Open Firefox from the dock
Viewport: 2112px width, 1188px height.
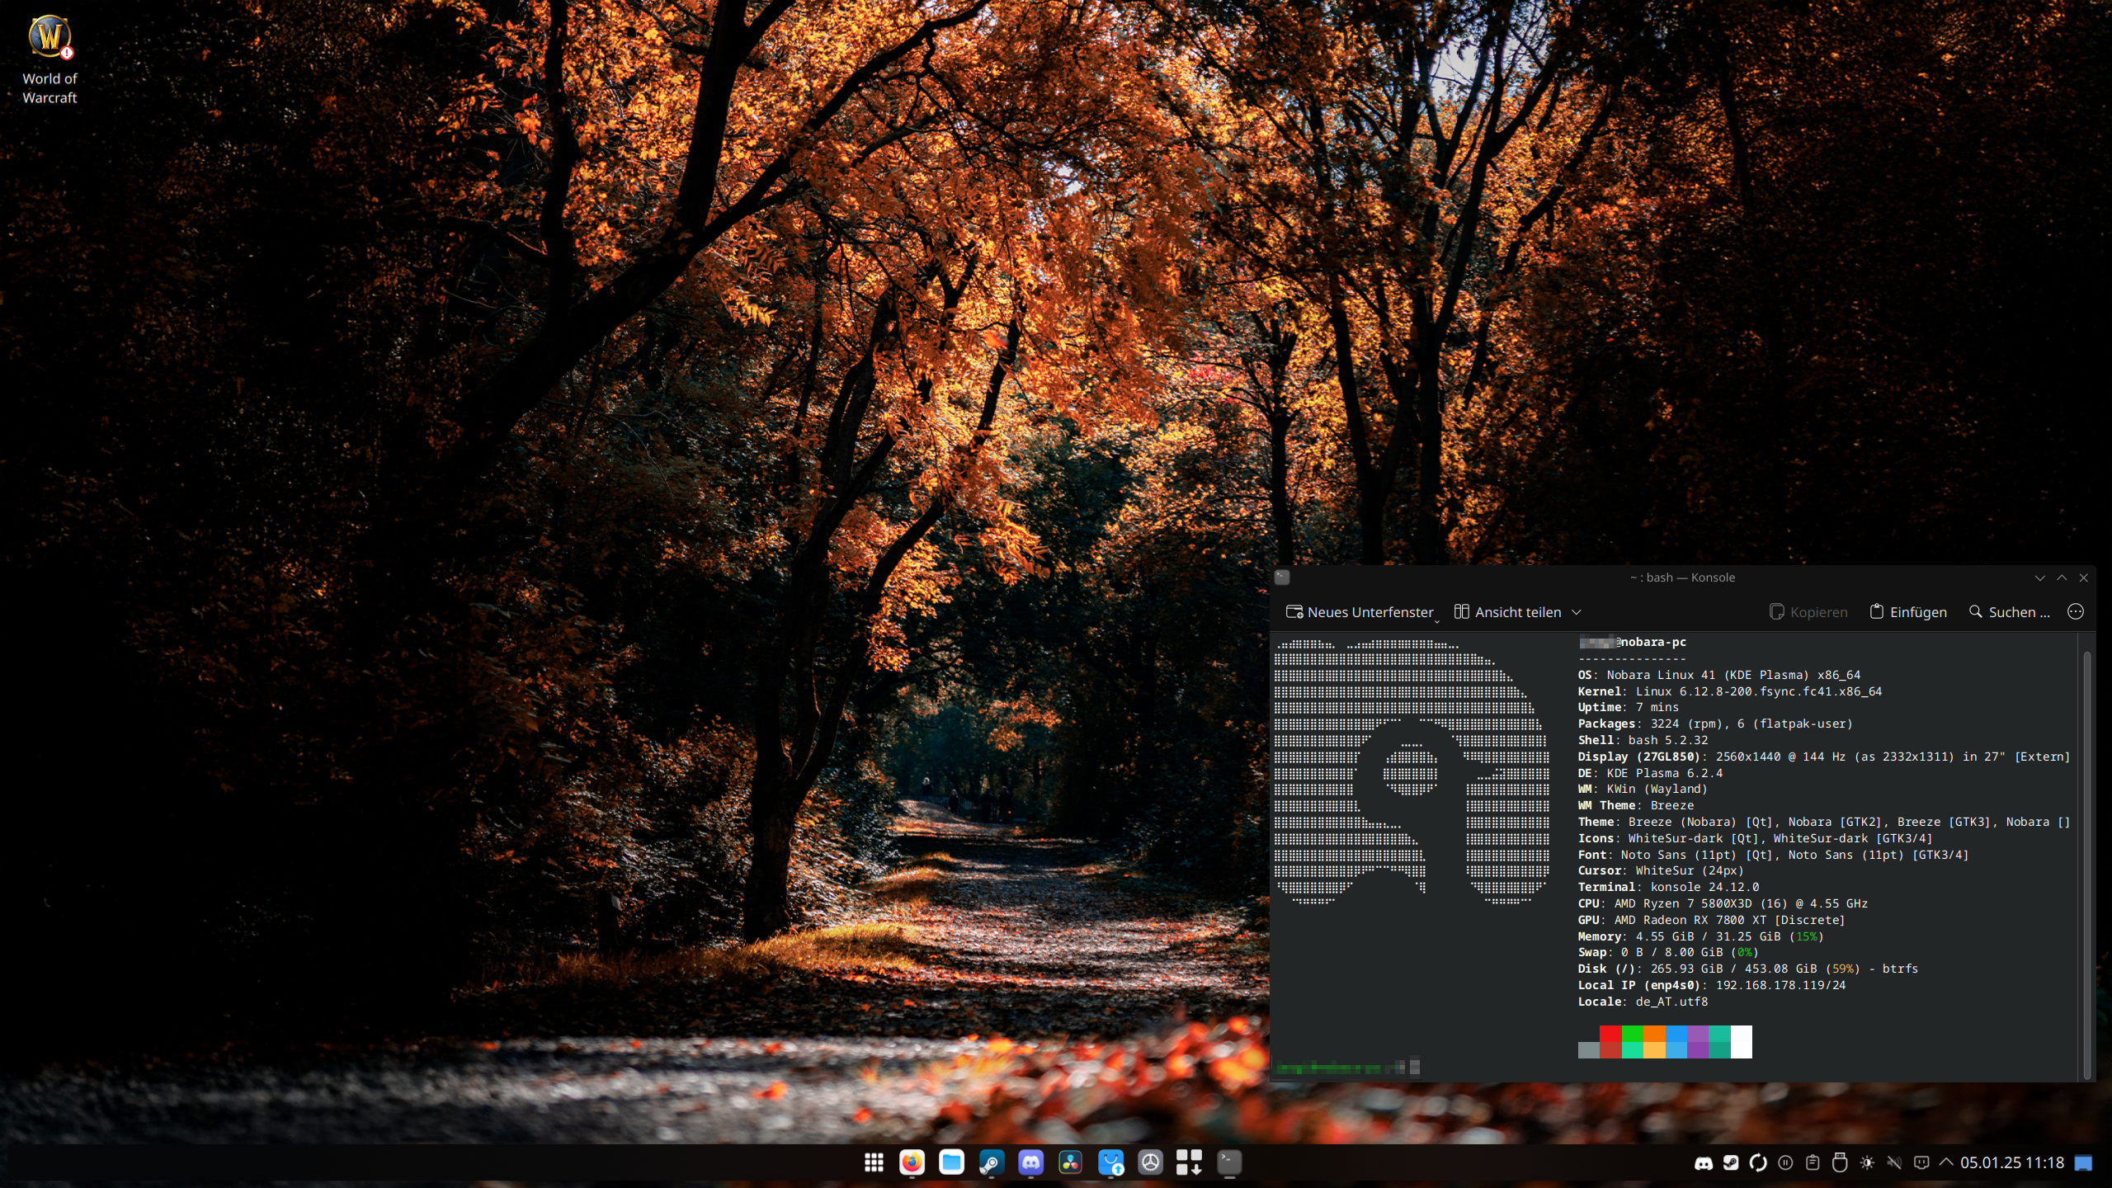[x=912, y=1162]
